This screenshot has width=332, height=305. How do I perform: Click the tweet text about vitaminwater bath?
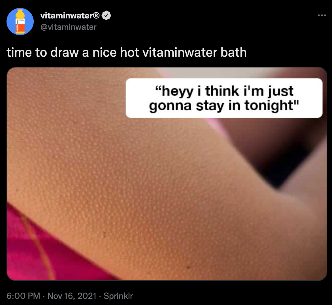[127, 52]
